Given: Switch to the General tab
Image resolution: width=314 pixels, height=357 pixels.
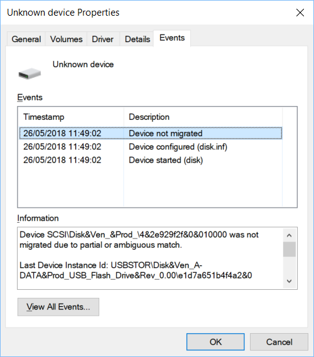Looking at the screenshot, I should [26, 39].
